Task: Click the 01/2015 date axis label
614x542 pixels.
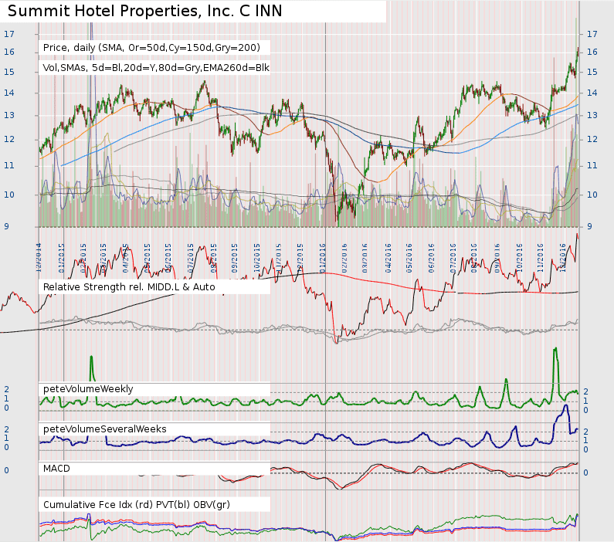Action: (62, 258)
